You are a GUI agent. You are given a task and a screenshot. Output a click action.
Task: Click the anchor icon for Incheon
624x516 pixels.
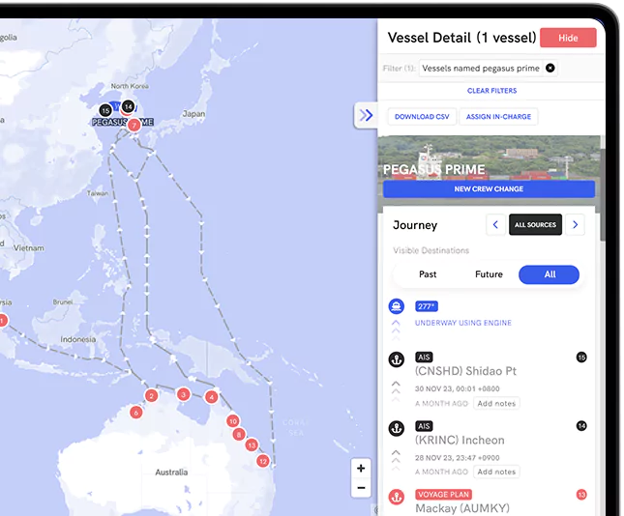coord(396,427)
